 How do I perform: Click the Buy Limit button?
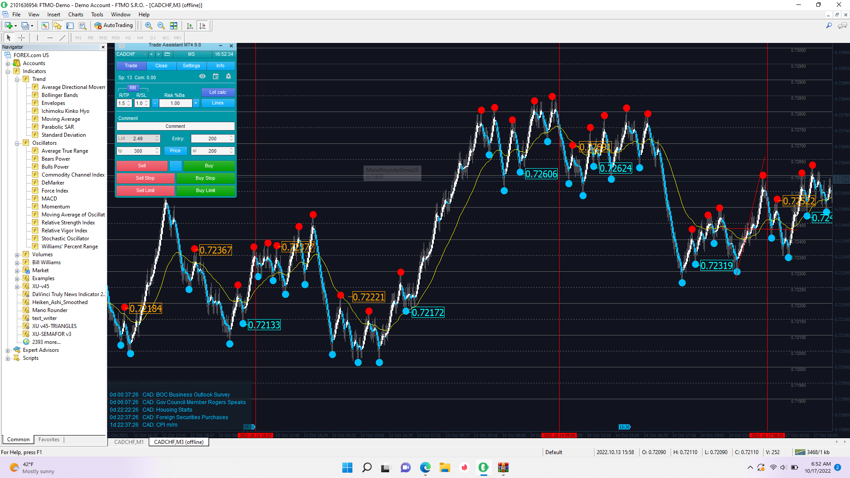click(205, 191)
